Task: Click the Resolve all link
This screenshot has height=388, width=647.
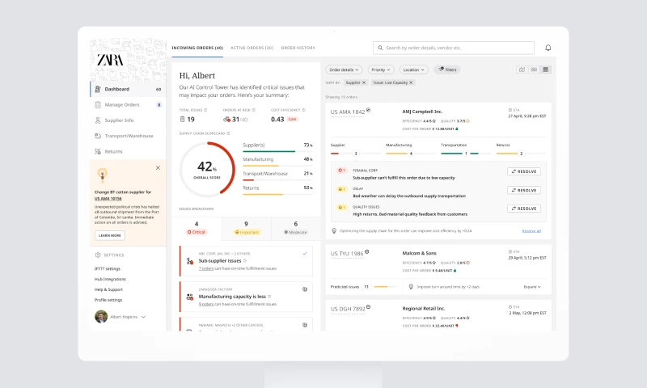Action: point(531,230)
